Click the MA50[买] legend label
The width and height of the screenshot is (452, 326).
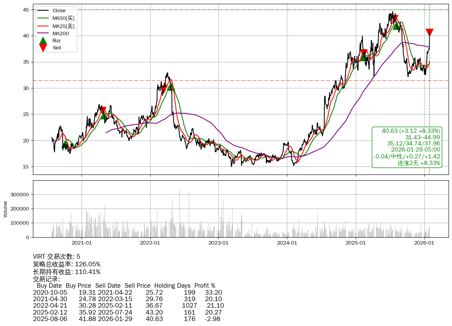64,18
